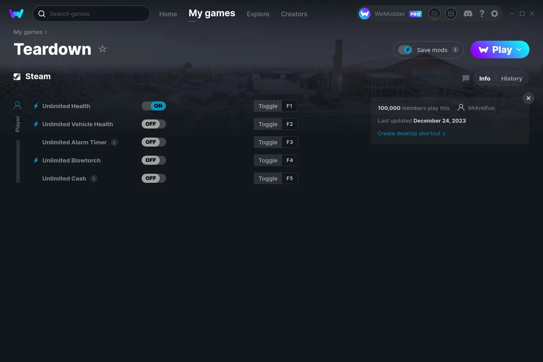543x362 pixels.
Task: Click the WeModder username text
Action: coord(391,14)
